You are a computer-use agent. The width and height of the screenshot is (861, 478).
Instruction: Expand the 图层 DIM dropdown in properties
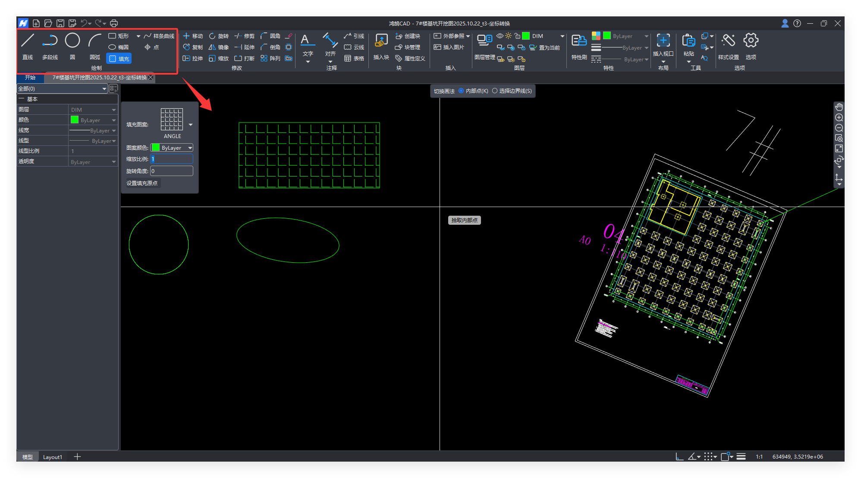click(114, 110)
